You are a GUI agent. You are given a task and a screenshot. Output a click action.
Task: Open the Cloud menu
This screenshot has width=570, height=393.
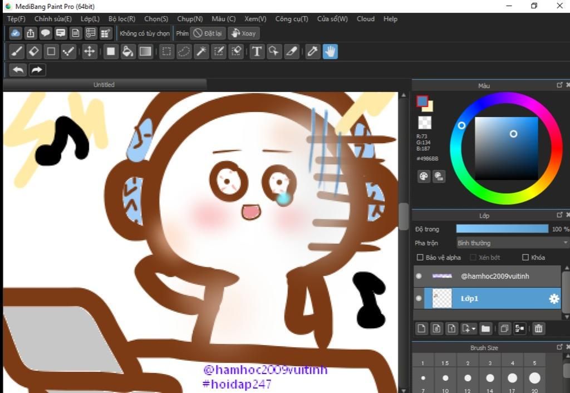point(366,19)
